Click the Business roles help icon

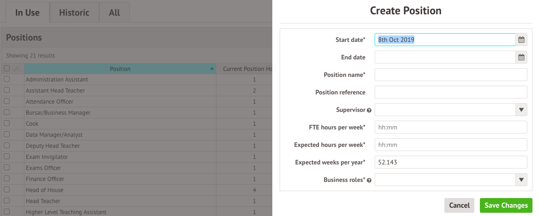pos(369,180)
